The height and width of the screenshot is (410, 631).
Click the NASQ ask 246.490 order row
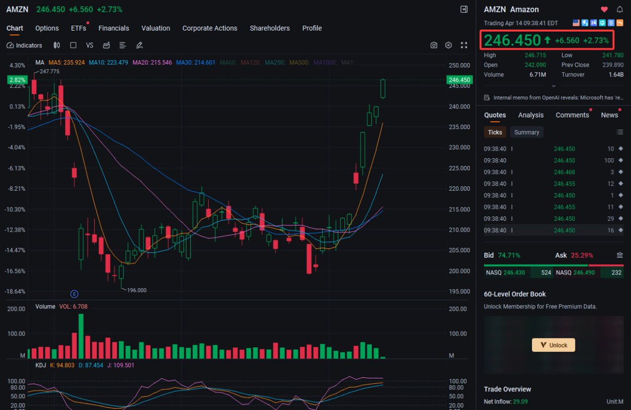coord(590,273)
